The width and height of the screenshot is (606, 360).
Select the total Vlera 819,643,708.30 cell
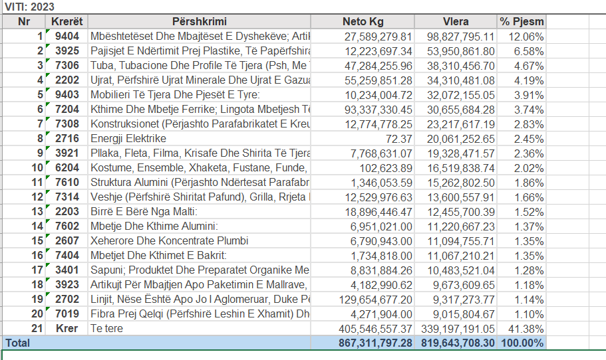[456, 343]
